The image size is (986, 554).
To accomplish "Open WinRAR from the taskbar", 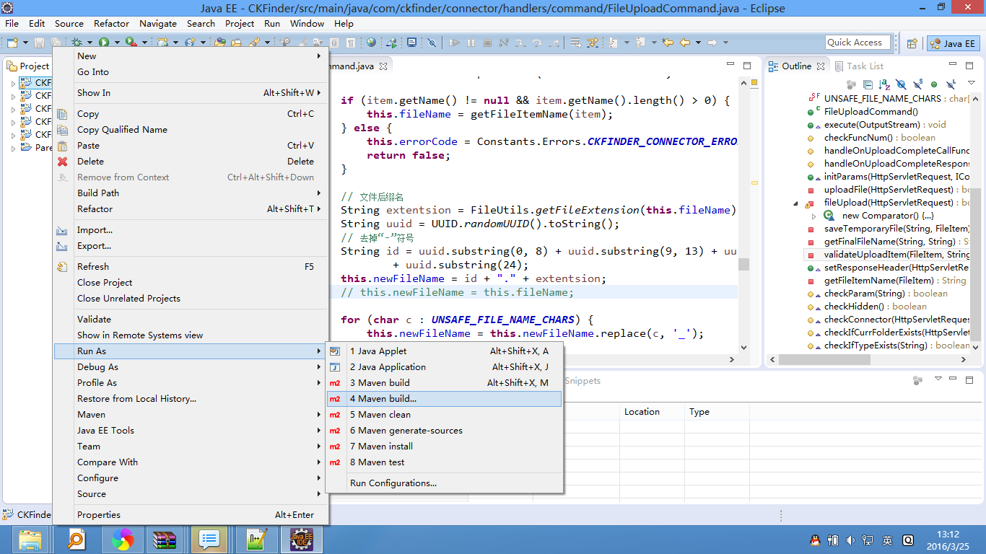I will pyautogui.click(x=165, y=540).
